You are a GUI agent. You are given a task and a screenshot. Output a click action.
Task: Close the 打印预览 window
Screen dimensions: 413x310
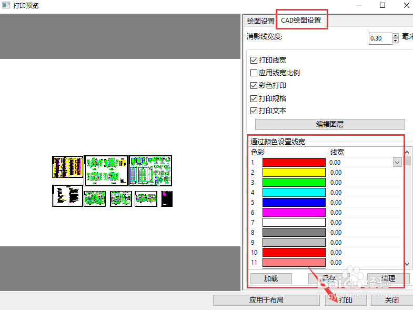406,5
